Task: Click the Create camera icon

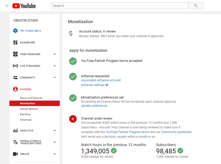Action: click(15, 154)
